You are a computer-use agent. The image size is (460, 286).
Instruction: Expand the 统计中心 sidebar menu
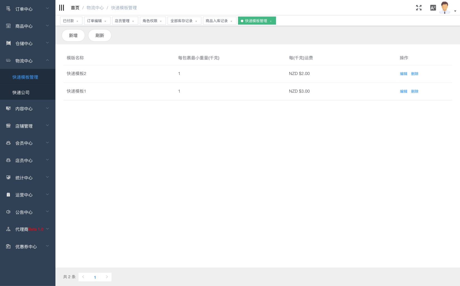pos(27,178)
